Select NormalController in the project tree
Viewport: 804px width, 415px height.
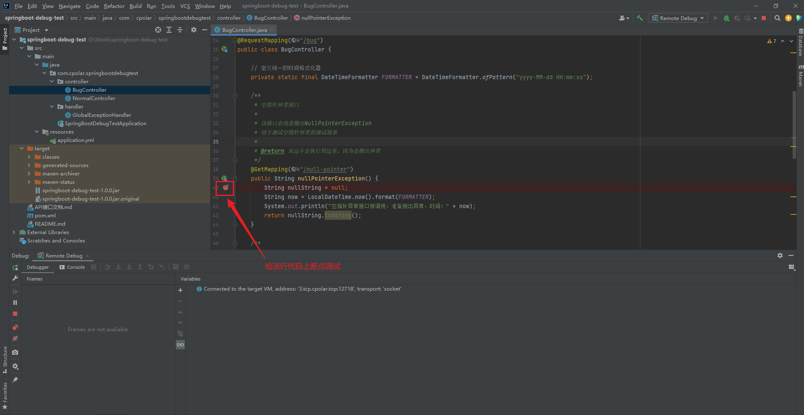coord(94,98)
